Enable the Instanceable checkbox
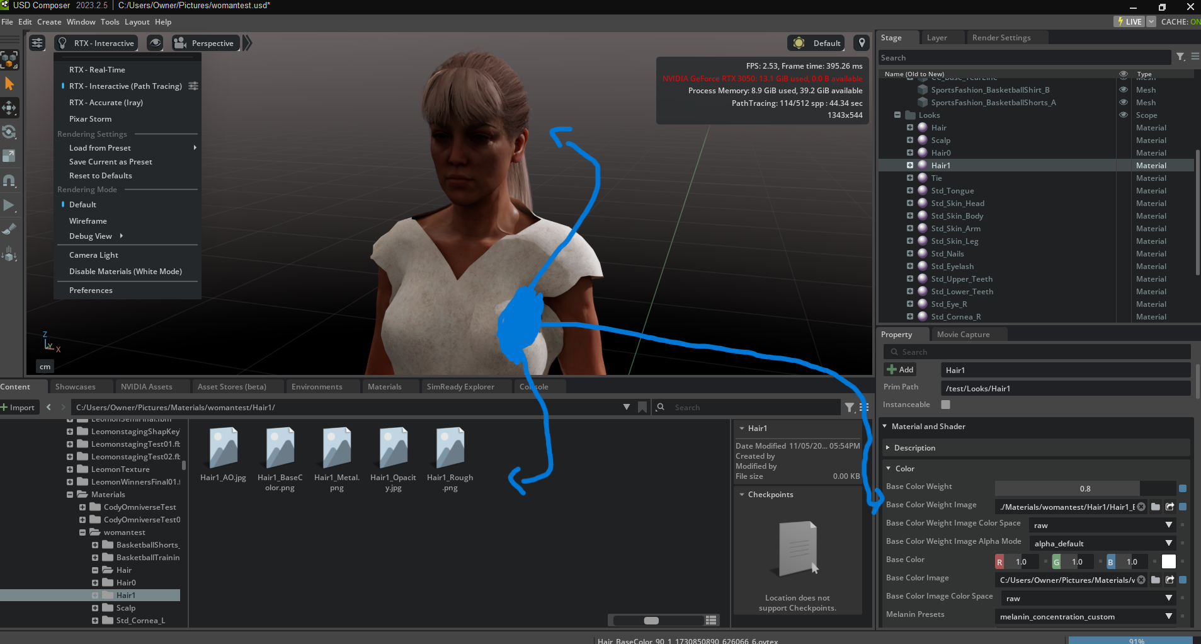 (x=945, y=405)
